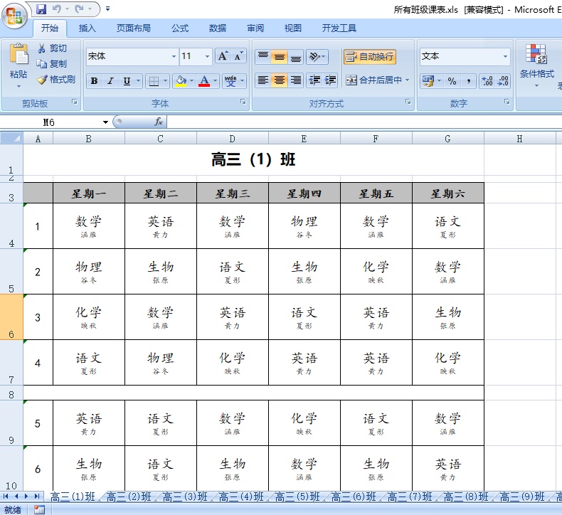The height and width of the screenshot is (515, 562).
Task: Toggle Bold formatting
Action: pyautogui.click(x=95, y=81)
